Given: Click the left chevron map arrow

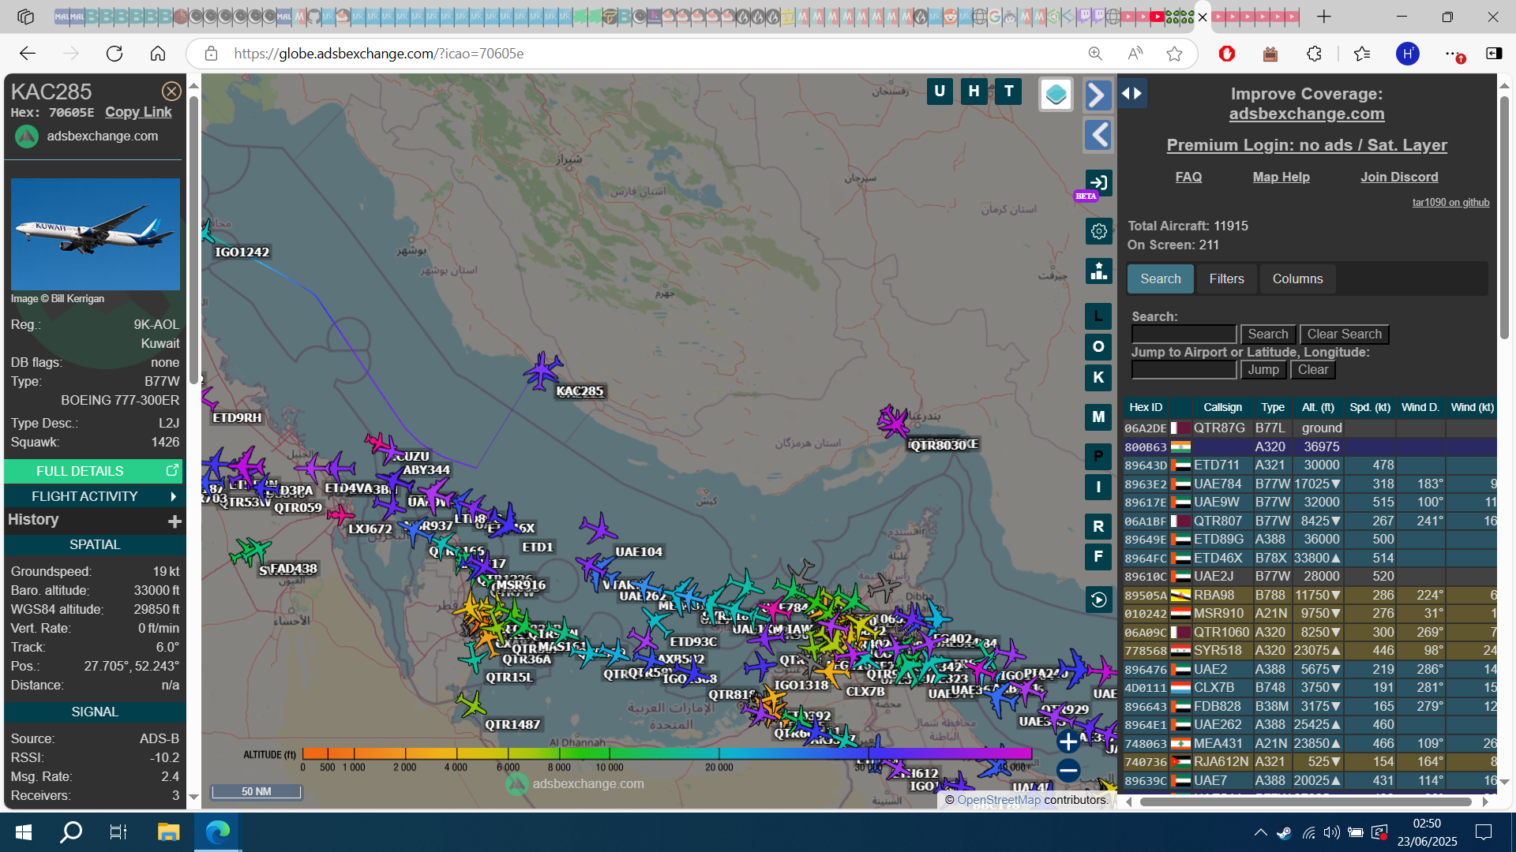Looking at the screenshot, I should pos(1098,135).
